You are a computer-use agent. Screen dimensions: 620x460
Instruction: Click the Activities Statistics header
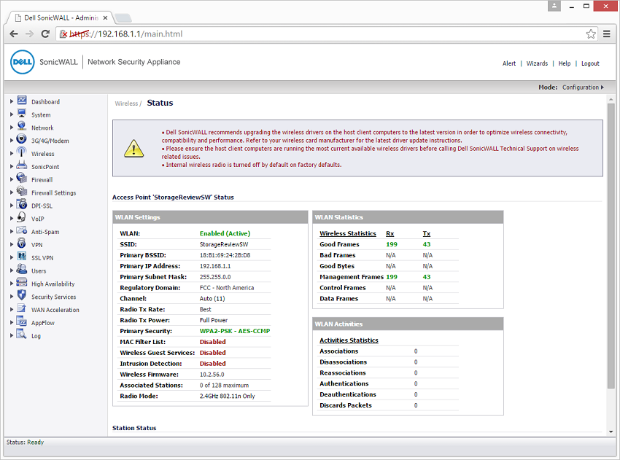pos(349,340)
